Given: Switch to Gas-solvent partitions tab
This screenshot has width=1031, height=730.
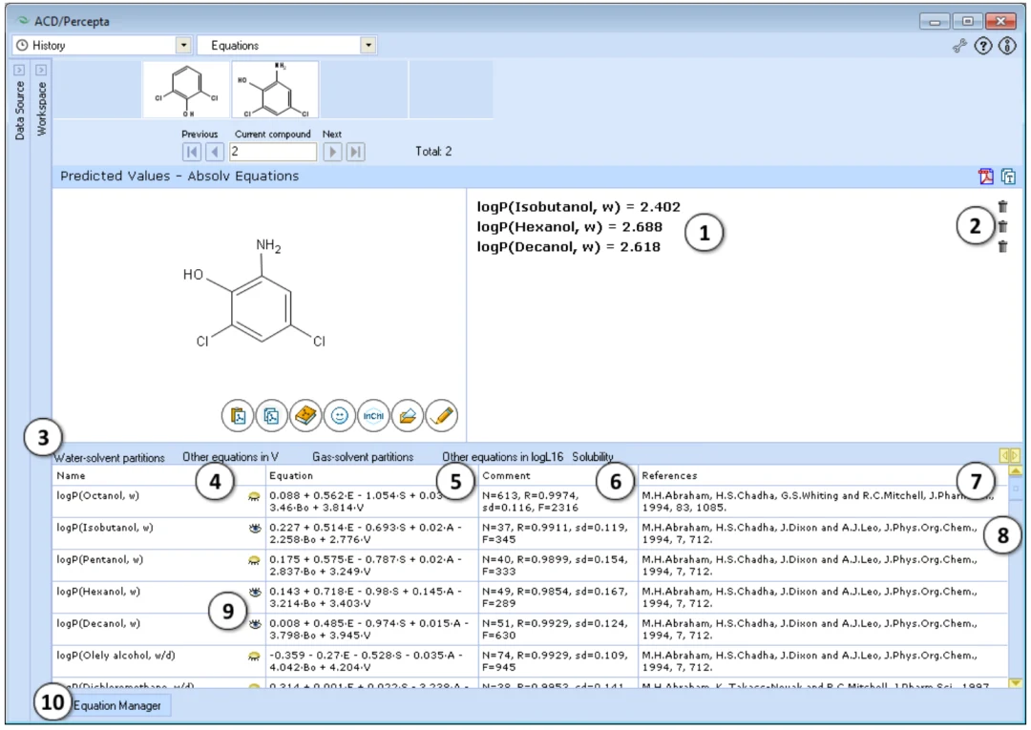Looking at the screenshot, I should 363,457.
